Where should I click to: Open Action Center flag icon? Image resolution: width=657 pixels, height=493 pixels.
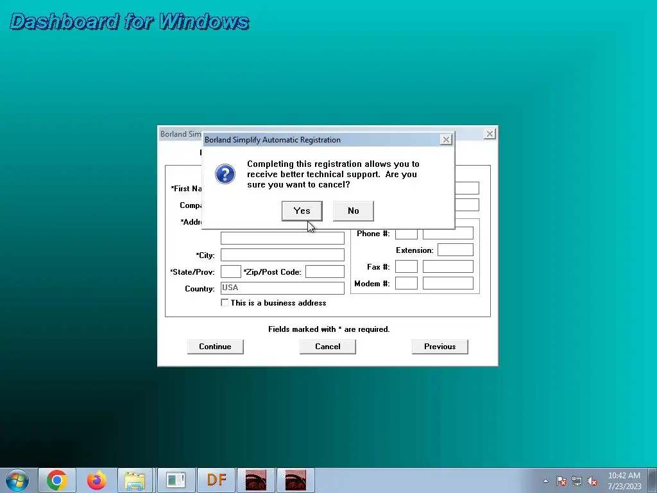pos(561,481)
